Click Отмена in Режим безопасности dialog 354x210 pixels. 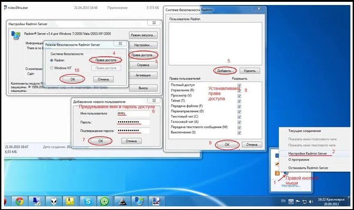pos(103,80)
